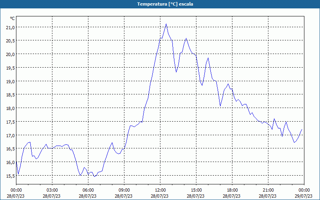Screen dimensions: 320x200
Task: Click the 21,0 y-axis label
Action: click(10, 28)
